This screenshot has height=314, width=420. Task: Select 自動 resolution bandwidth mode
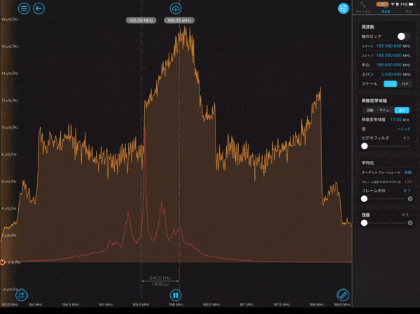[370, 110]
